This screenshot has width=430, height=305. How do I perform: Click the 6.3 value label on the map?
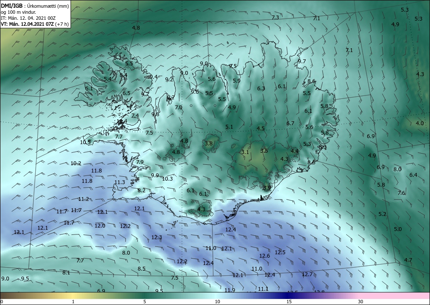[x=261, y=88]
